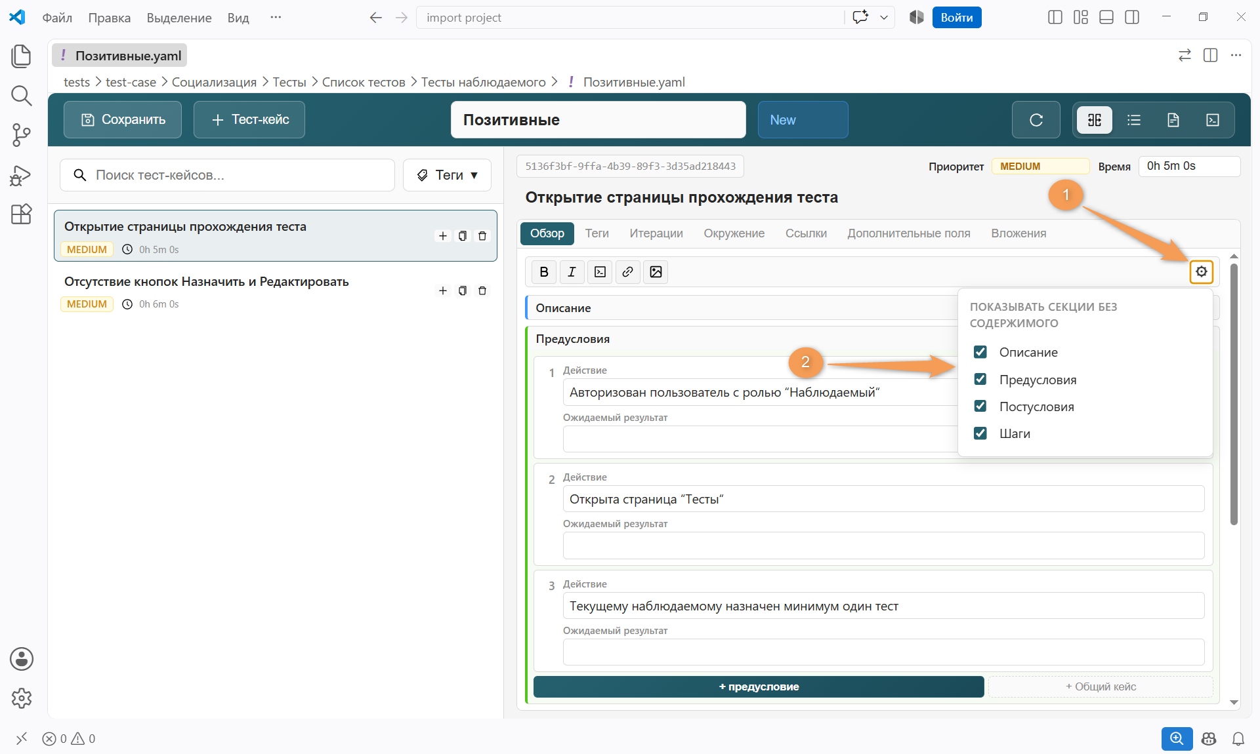Click the Войти sign-in button
This screenshot has width=1260, height=754.
coord(957,18)
